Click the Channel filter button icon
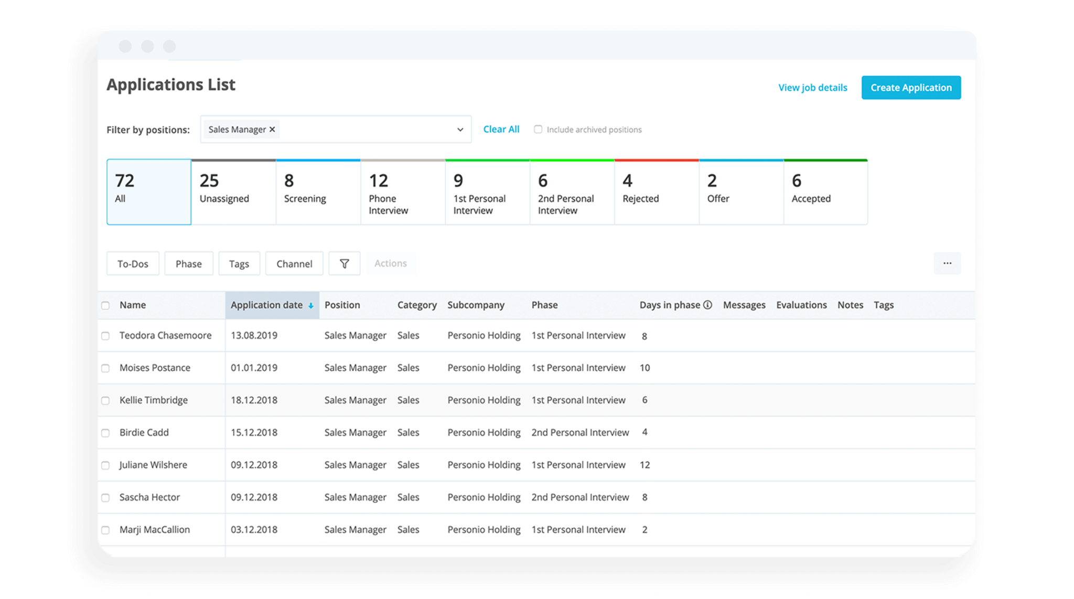The width and height of the screenshot is (1074, 599). [x=293, y=263]
